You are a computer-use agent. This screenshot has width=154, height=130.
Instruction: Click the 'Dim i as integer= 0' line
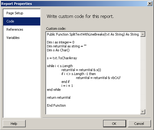tap(61, 42)
